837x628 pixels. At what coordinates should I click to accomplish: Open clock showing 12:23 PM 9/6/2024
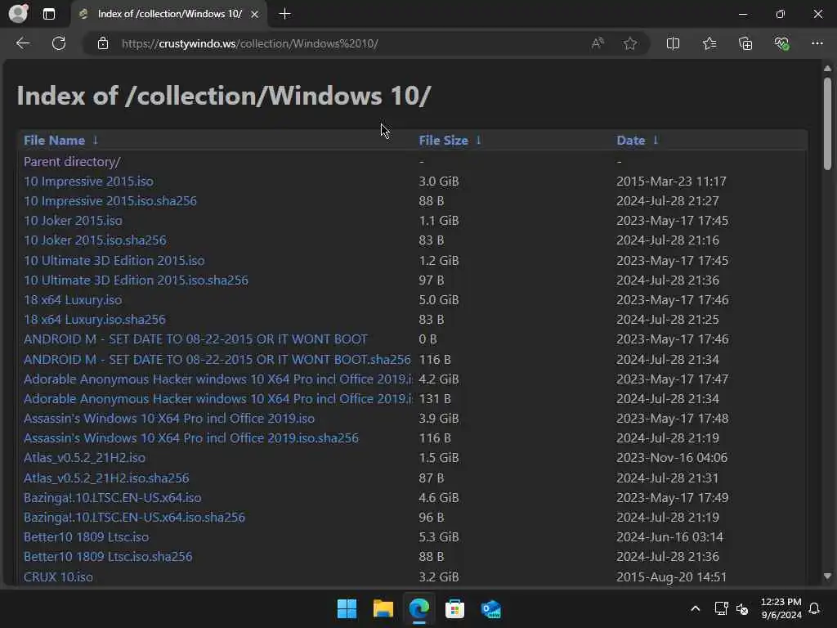click(x=781, y=608)
